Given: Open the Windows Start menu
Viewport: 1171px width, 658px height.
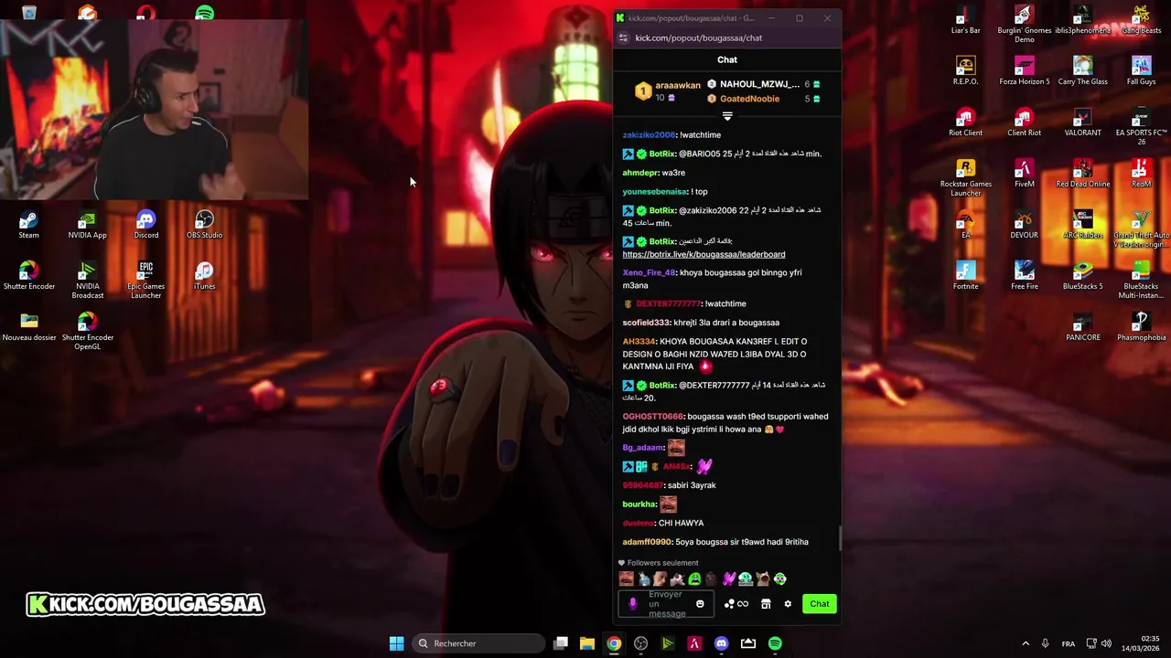Looking at the screenshot, I should click(396, 643).
